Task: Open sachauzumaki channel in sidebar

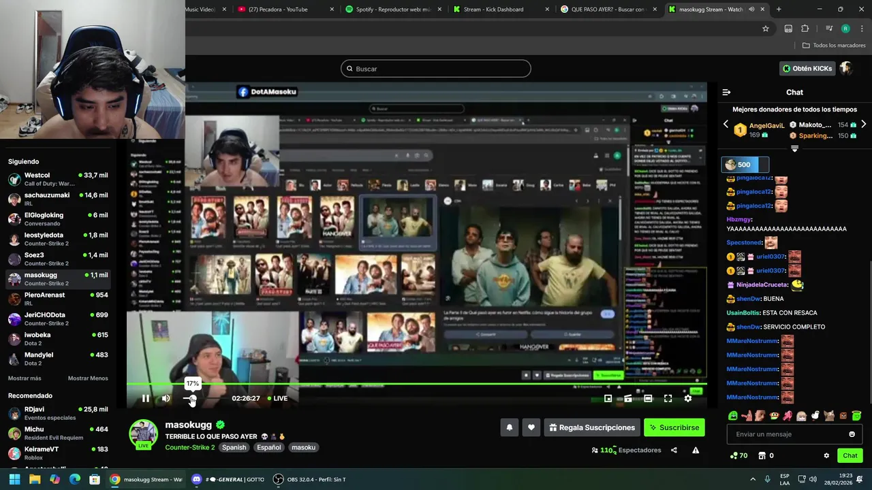Action: click(58, 199)
